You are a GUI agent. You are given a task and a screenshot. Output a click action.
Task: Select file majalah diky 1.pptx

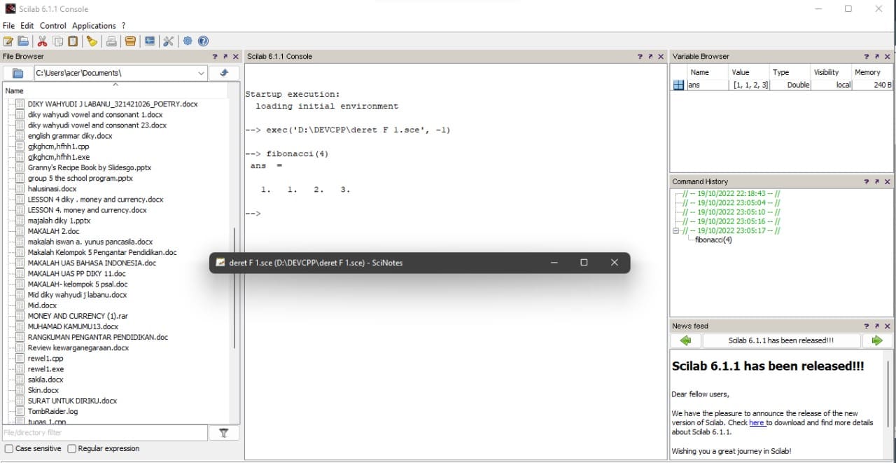click(x=59, y=221)
